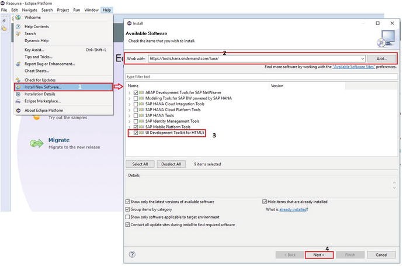
Task: Click the Installation Details icon
Action: (x=18, y=94)
